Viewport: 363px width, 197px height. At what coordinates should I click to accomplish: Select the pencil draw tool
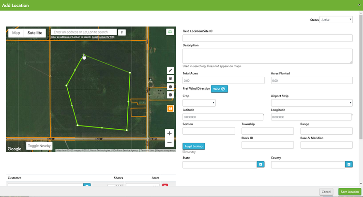170,70
